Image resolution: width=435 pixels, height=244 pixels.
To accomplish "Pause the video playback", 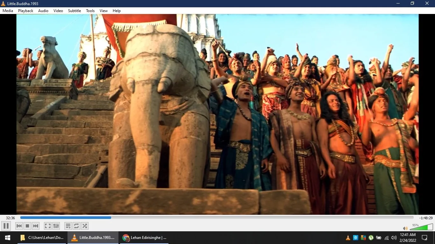I will pyautogui.click(x=6, y=226).
